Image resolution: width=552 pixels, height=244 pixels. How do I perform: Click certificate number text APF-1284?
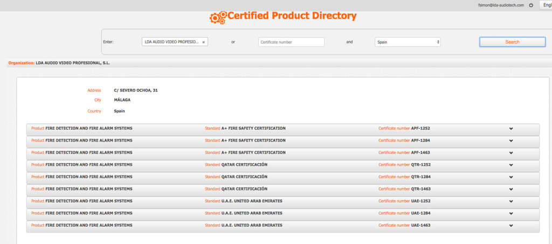(420, 140)
